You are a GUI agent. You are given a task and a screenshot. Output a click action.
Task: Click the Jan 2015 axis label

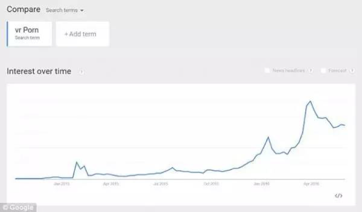(61, 184)
